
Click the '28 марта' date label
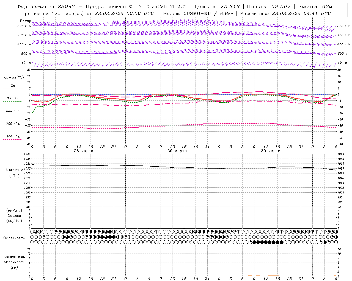click(84, 151)
